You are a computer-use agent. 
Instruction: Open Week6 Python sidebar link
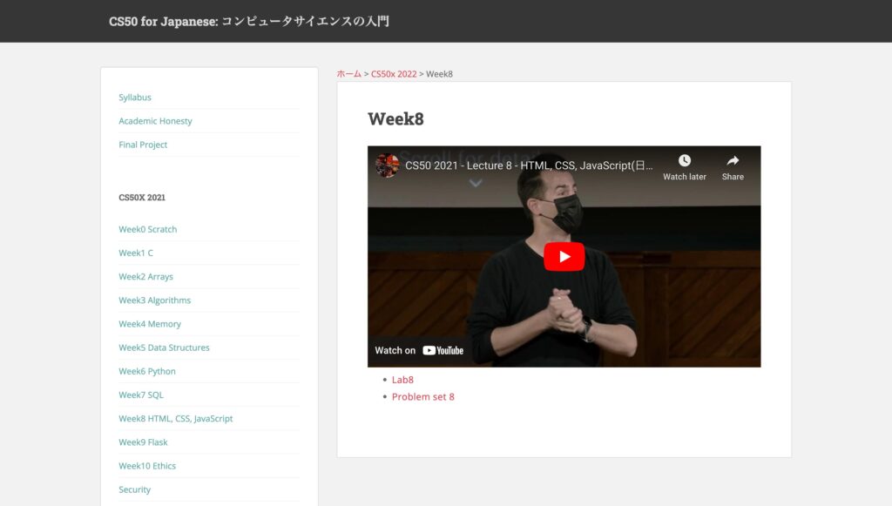[x=147, y=371]
